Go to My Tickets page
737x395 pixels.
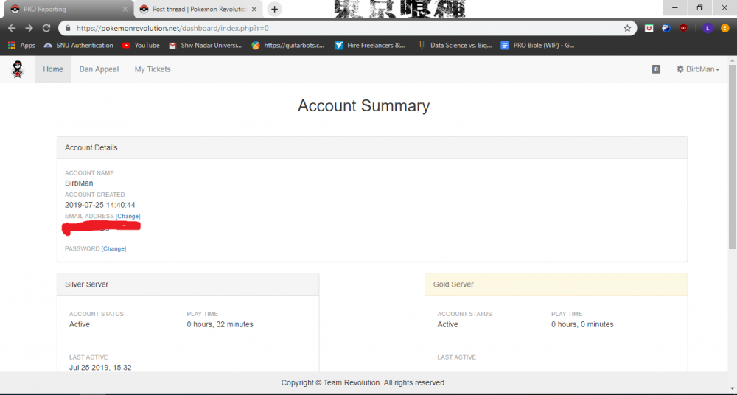(153, 69)
